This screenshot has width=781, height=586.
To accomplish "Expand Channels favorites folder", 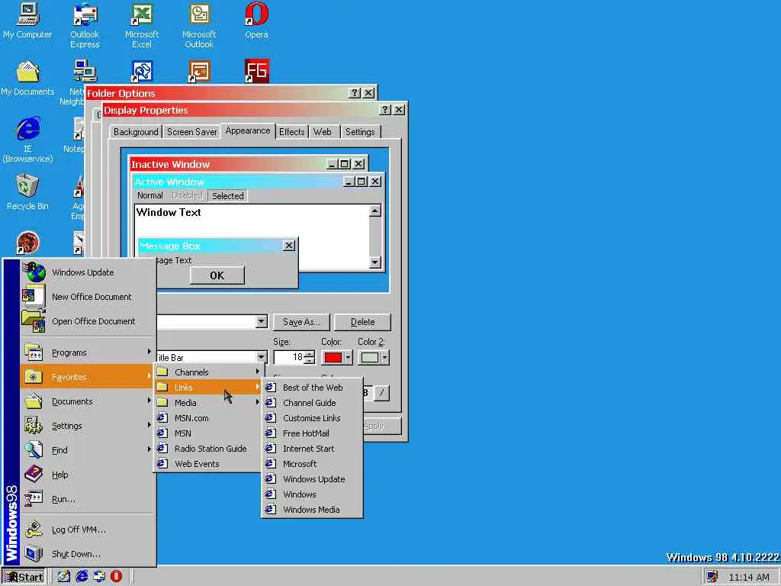I will [x=208, y=372].
